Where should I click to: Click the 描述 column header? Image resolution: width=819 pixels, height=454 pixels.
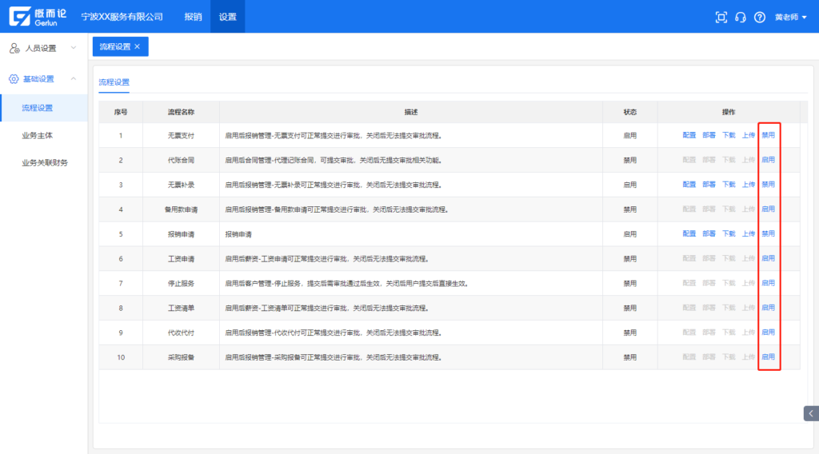(411, 112)
